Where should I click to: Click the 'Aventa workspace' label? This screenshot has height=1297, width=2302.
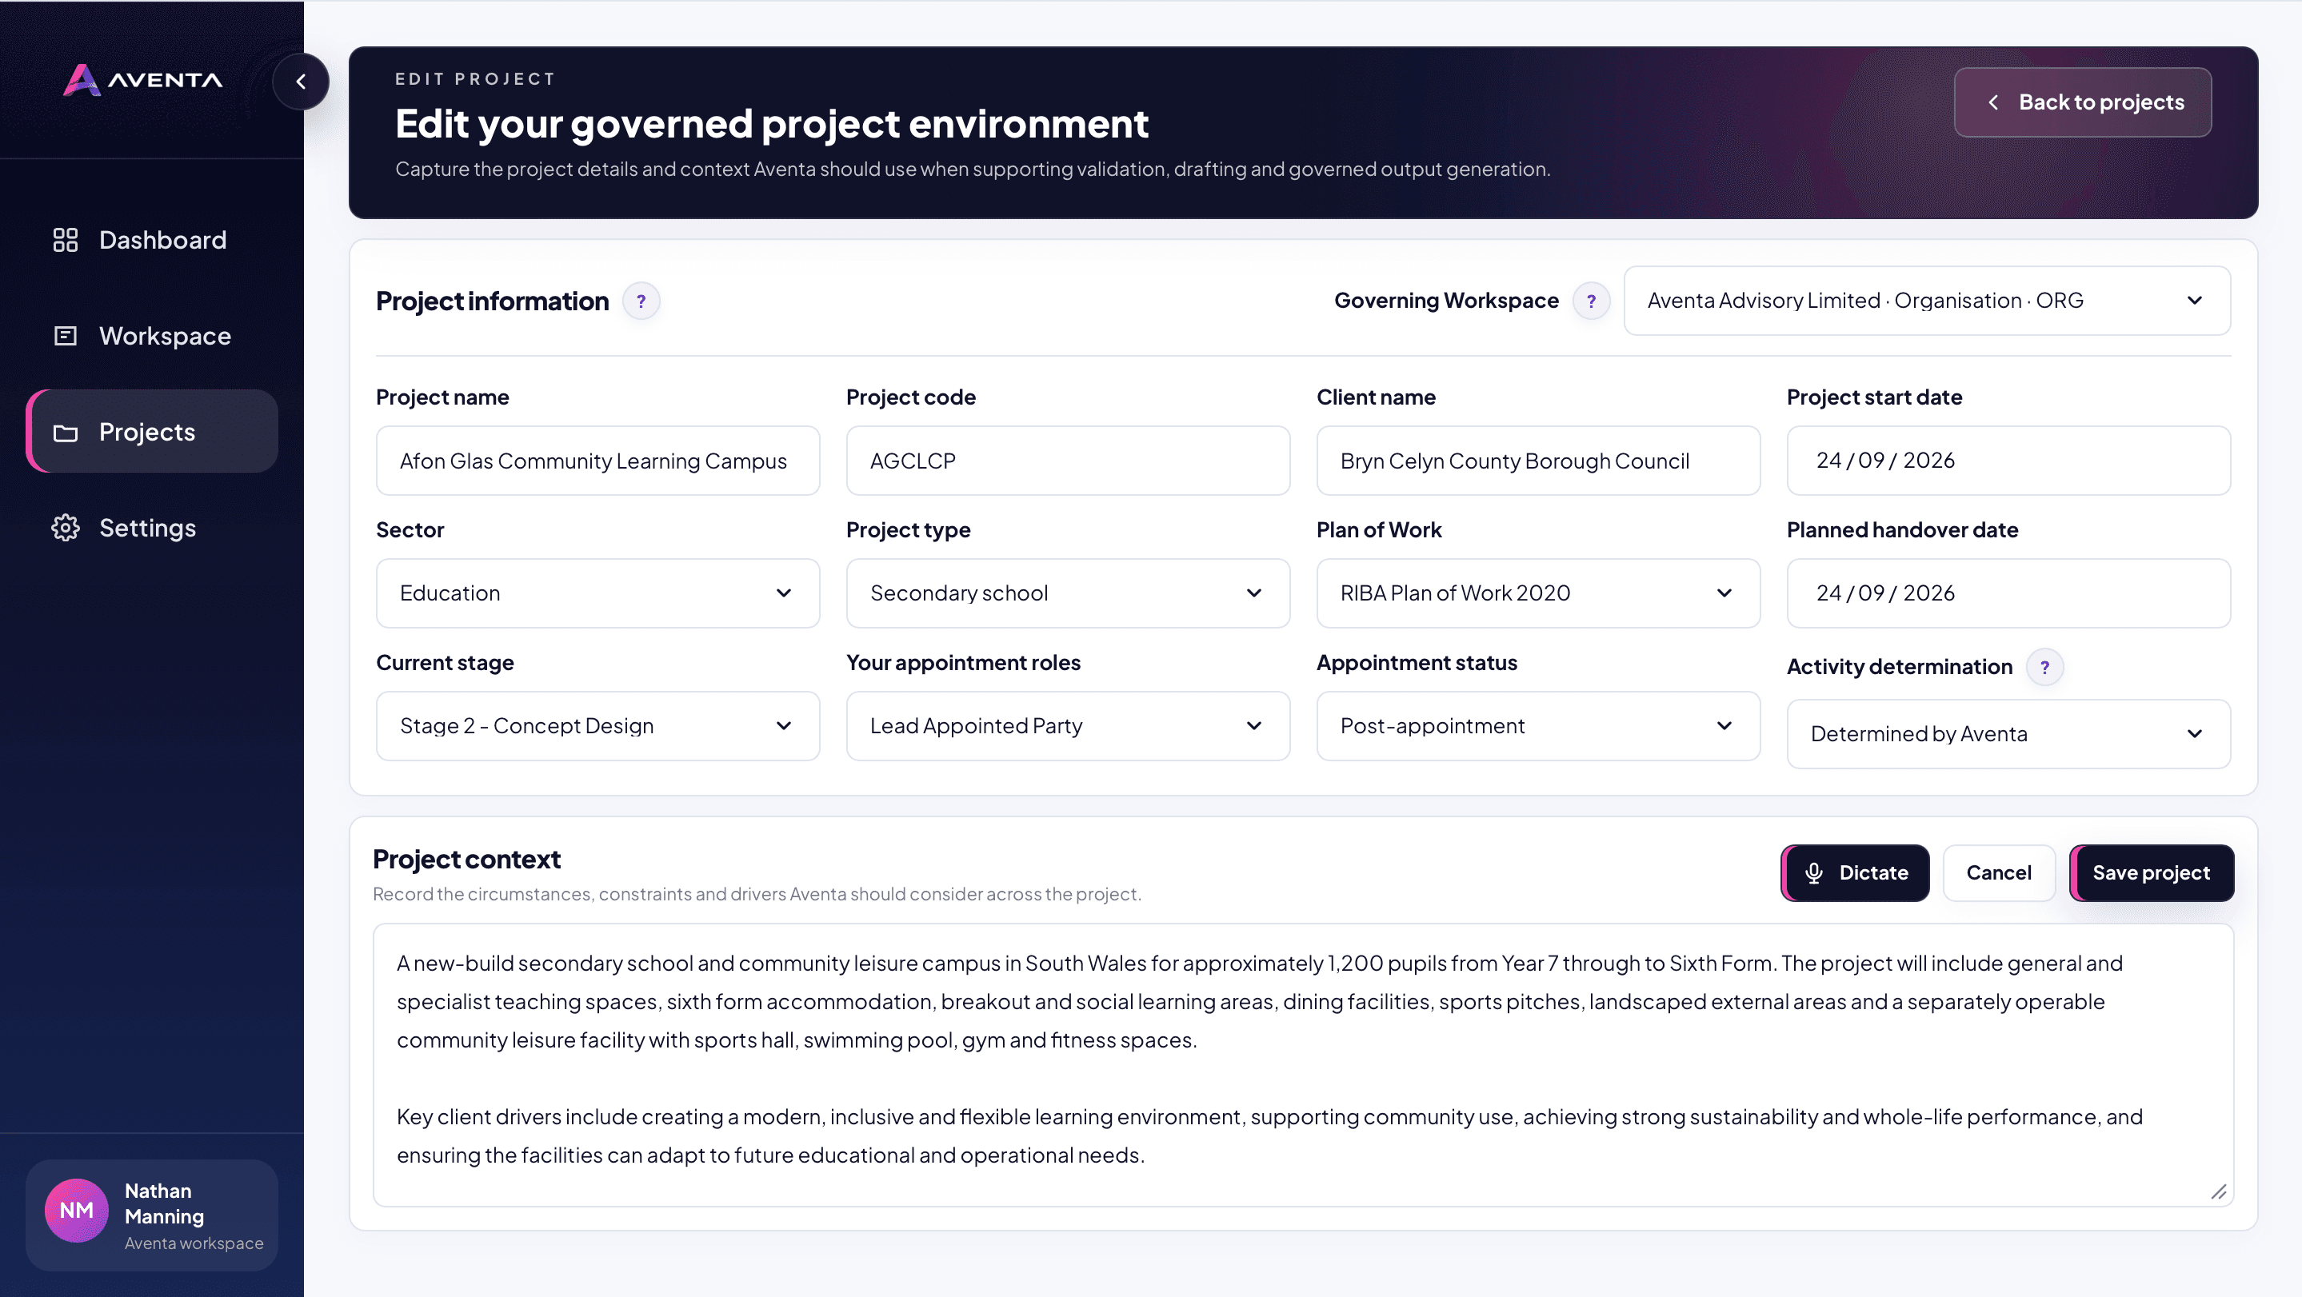pos(194,1243)
